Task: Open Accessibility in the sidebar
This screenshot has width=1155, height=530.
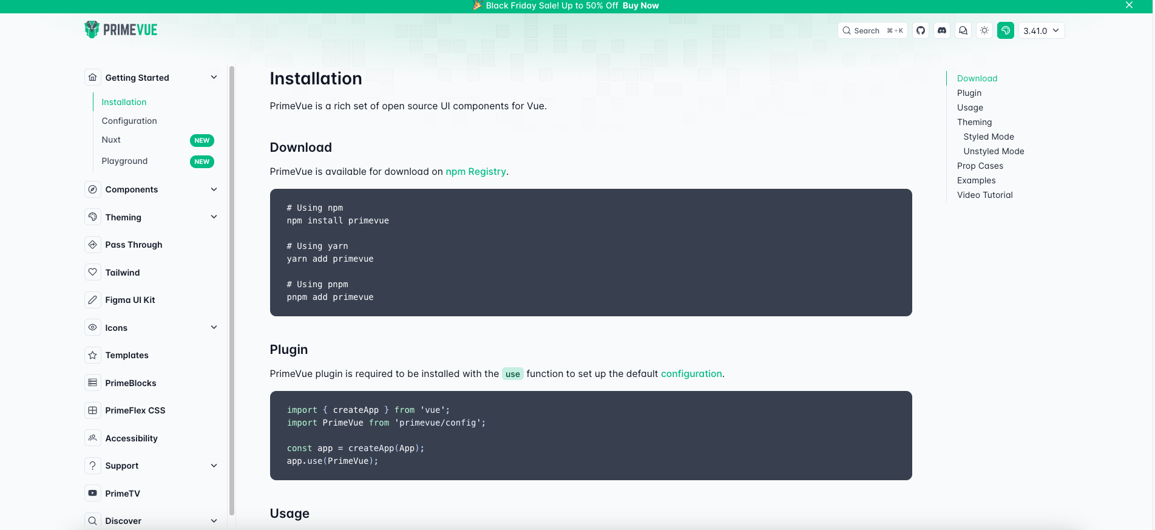Action: [131, 438]
